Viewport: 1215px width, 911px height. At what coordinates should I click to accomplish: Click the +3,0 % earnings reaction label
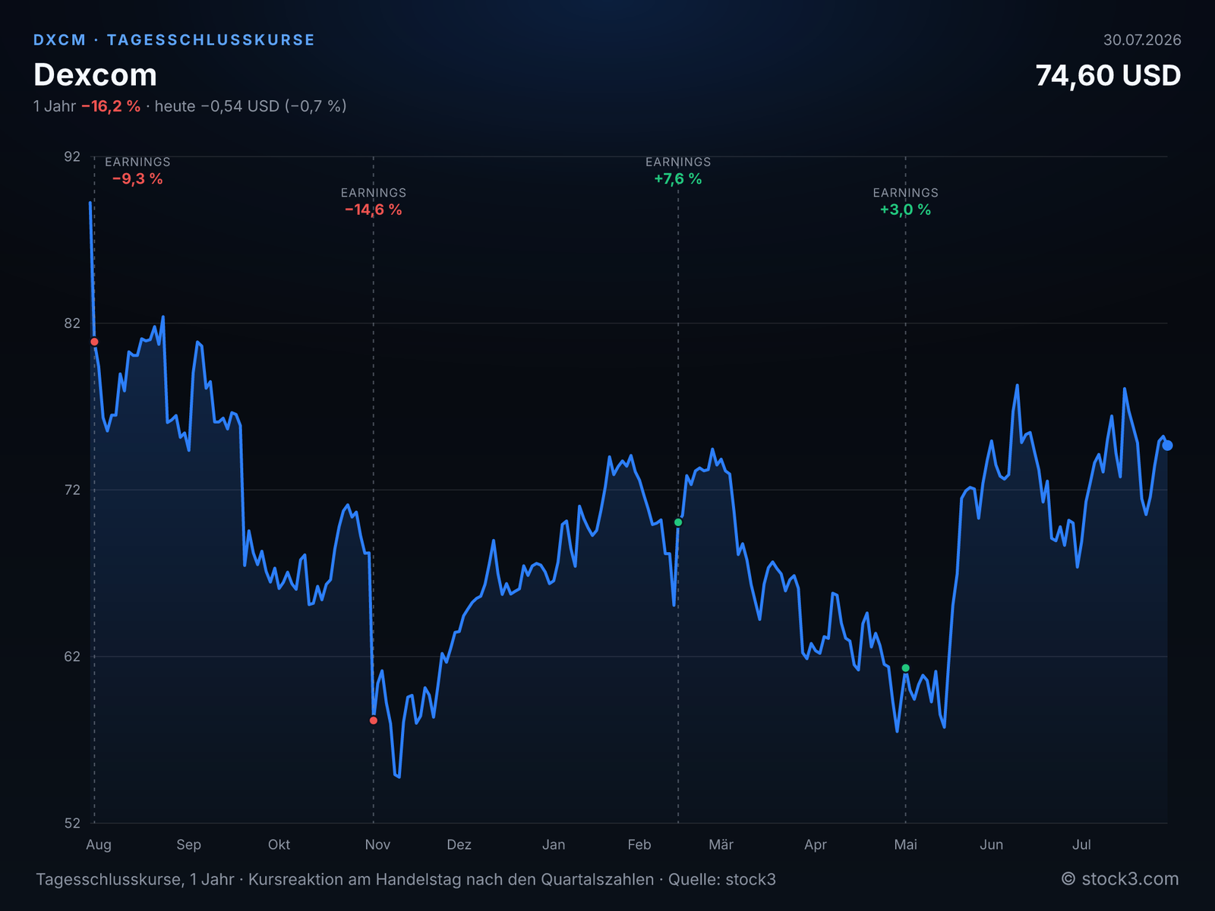905,210
